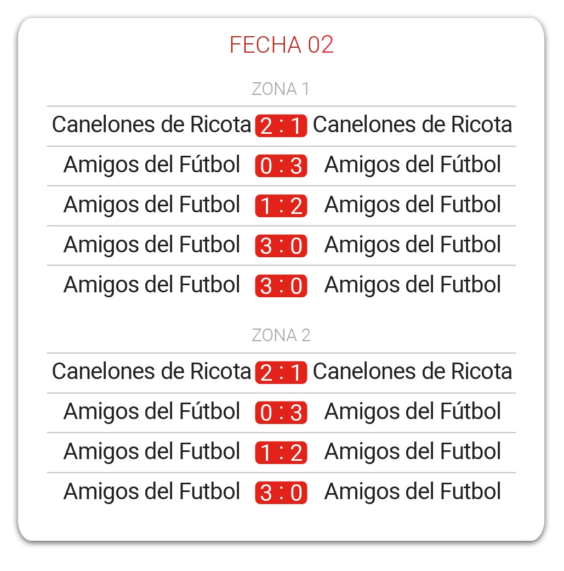Viewport: 564px width, 571px height.
Task: Open the 1:2 score badge in Zona 1
Action: pos(281,206)
